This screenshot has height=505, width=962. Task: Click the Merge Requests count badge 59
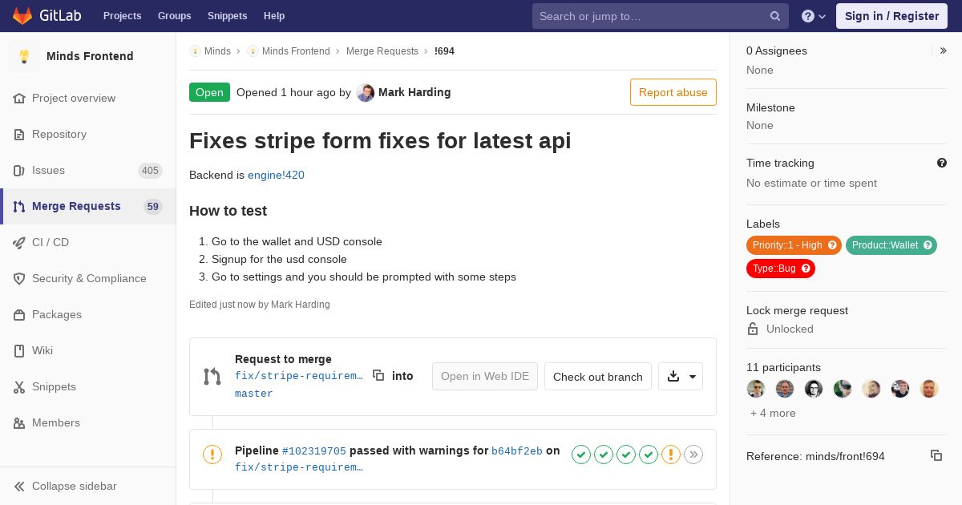click(x=153, y=206)
